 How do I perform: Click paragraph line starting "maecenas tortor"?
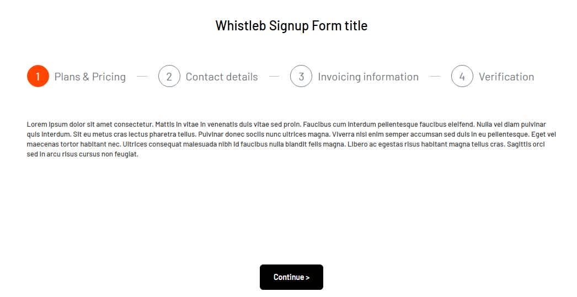pyautogui.click(x=286, y=144)
